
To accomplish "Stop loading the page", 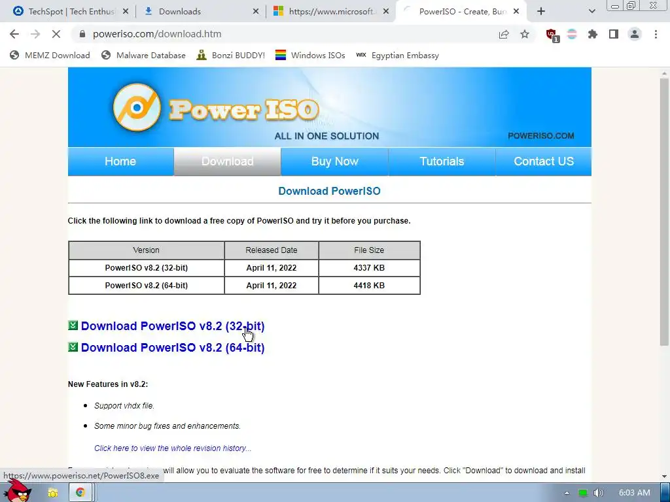I will pos(56,34).
